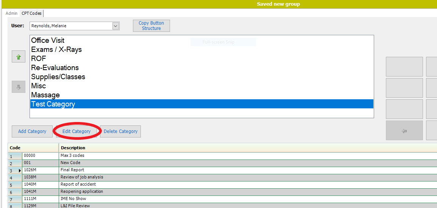Open the User dropdown list
Viewport: 437px width, 208px height.
tap(115, 26)
